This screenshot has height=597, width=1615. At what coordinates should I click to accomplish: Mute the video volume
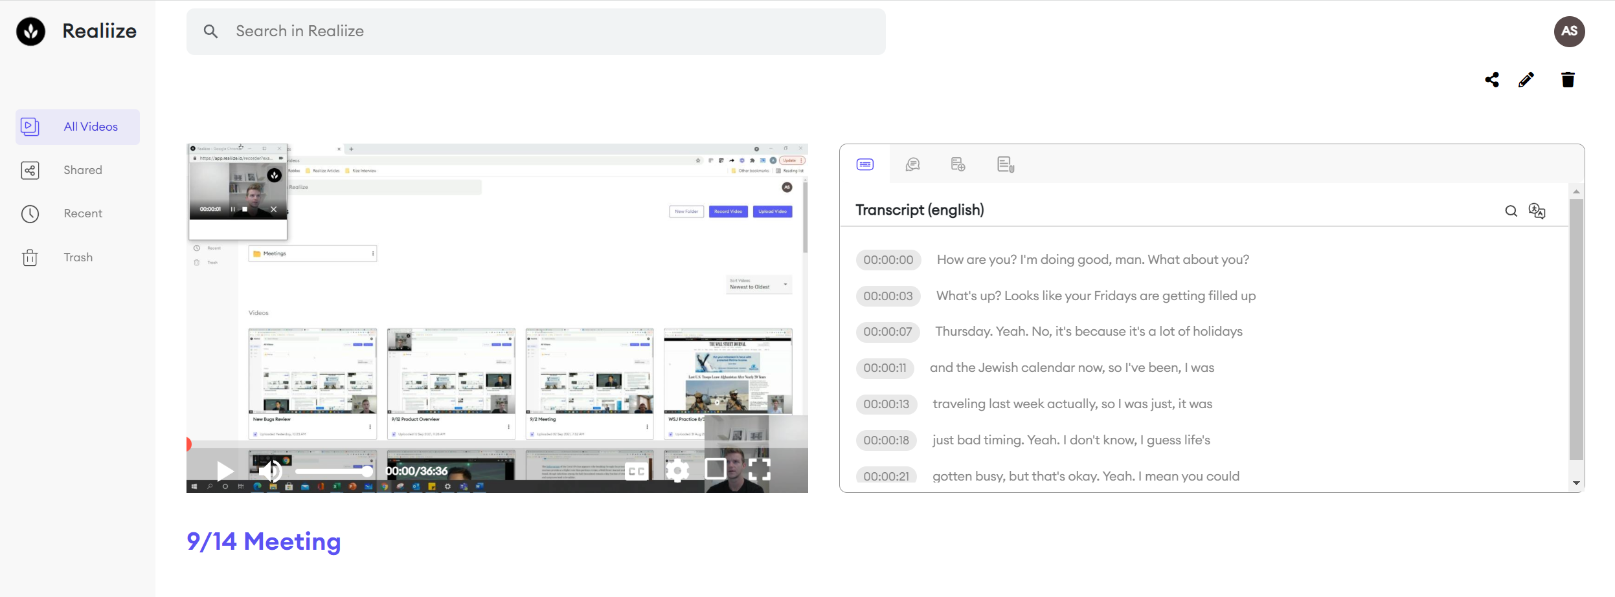pos(271,471)
